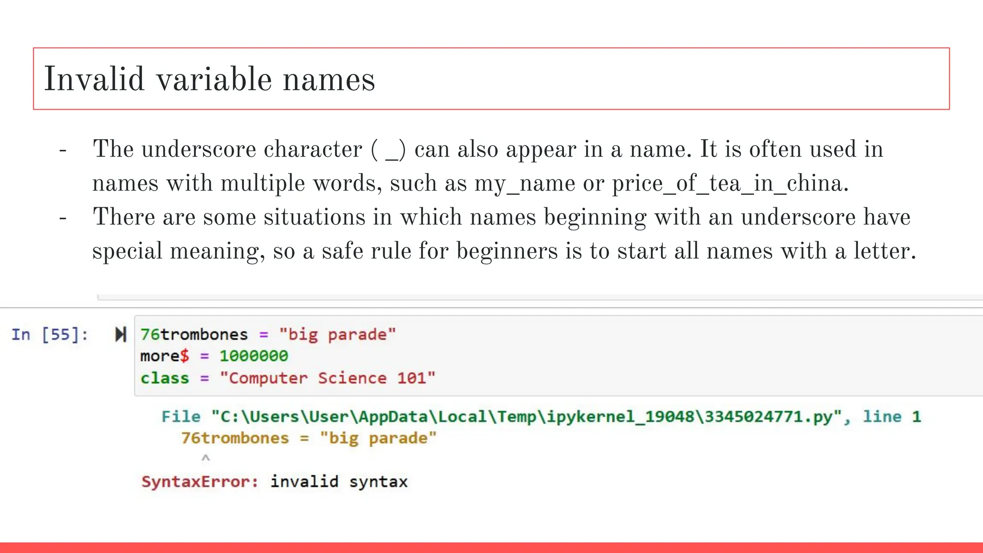The image size is (983, 553).
Task: Click the code line 'more$ = 1000000'
Action: (x=214, y=356)
